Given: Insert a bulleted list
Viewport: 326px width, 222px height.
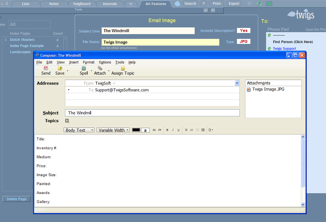Looking at the screenshot, I should (x=186, y=130).
